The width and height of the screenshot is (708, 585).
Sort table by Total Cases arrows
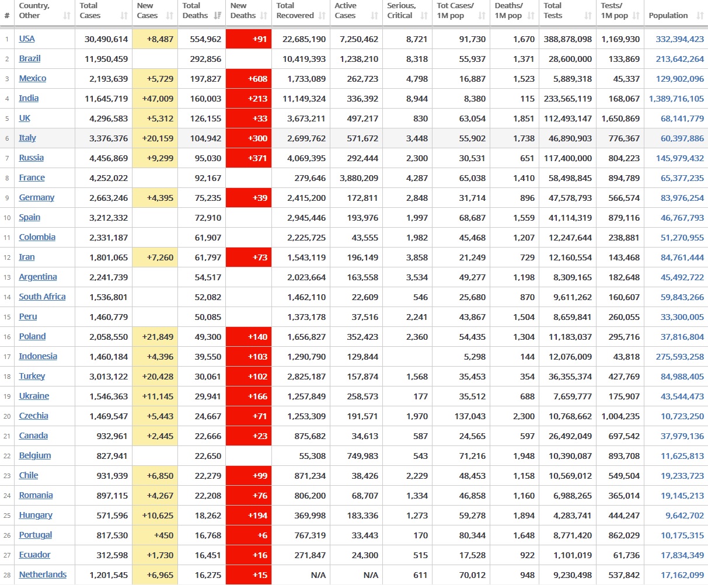[x=124, y=16]
